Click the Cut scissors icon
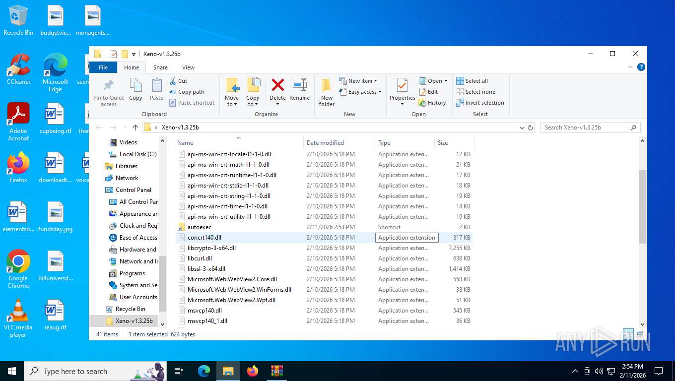The width and height of the screenshot is (675, 381). click(173, 81)
